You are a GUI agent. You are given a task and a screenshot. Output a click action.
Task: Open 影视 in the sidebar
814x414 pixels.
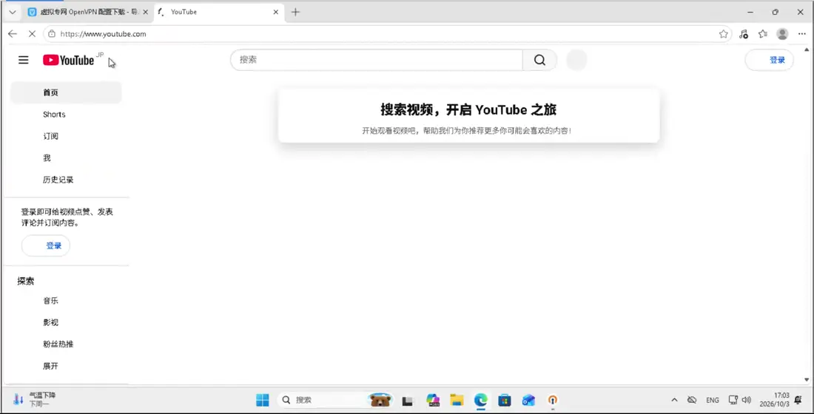(x=66, y=322)
